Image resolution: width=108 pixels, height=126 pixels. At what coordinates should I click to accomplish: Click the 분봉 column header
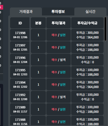coord(38,23)
